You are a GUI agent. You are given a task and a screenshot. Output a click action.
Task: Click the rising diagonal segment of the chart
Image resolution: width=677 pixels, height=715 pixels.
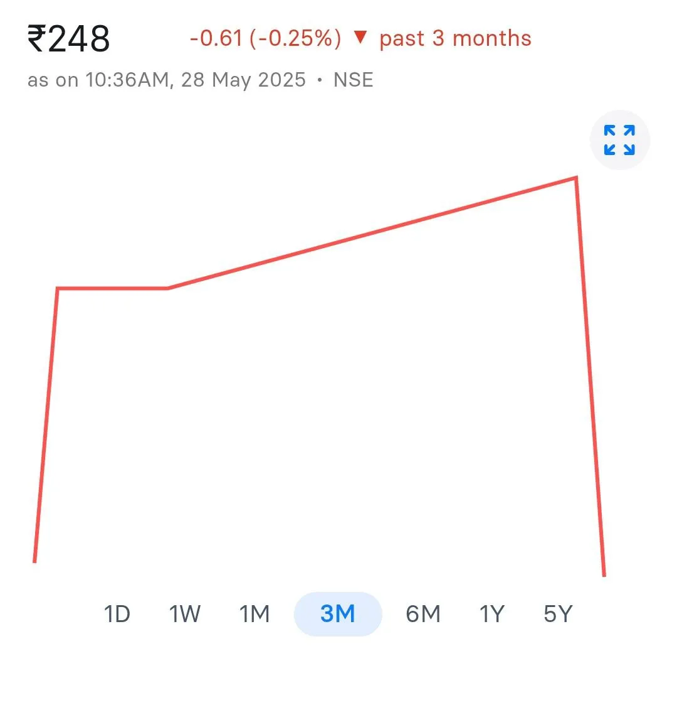point(372,233)
